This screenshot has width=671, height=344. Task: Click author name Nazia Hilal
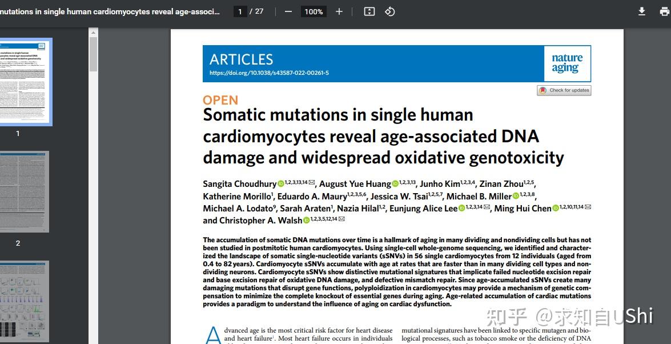pos(357,209)
